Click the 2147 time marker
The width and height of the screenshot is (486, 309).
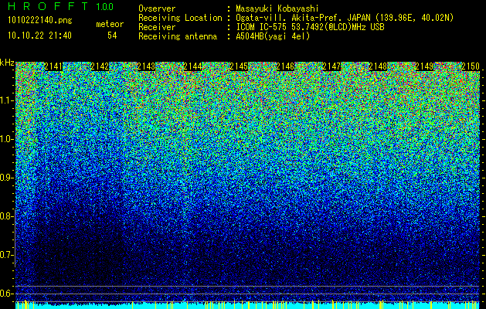coord(331,66)
